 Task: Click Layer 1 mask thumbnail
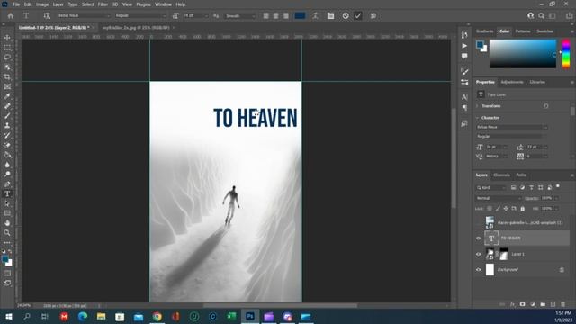[x=504, y=254]
